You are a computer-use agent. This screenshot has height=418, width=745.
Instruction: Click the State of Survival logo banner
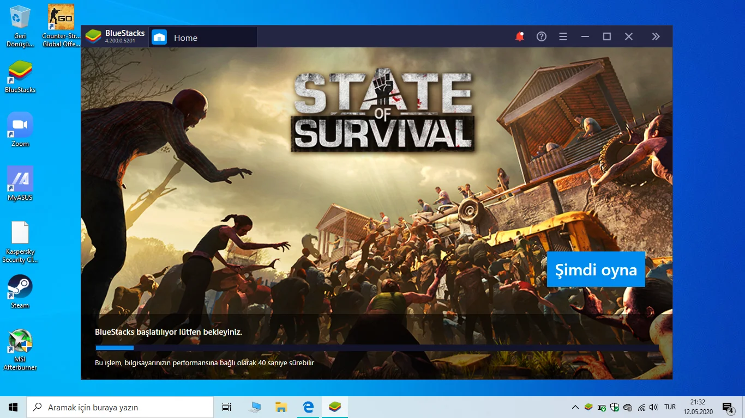tap(383, 111)
